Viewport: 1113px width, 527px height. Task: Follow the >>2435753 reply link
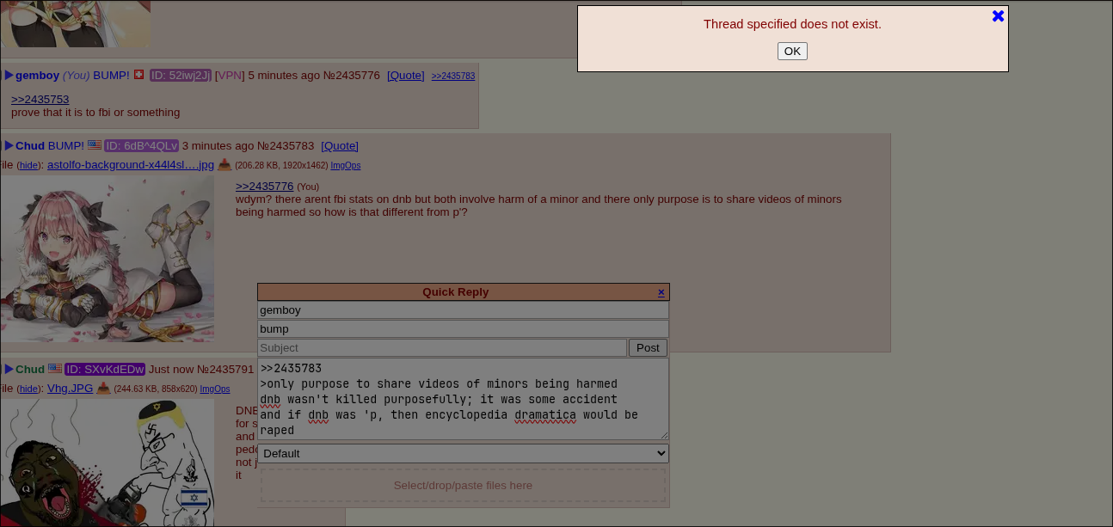click(x=40, y=99)
